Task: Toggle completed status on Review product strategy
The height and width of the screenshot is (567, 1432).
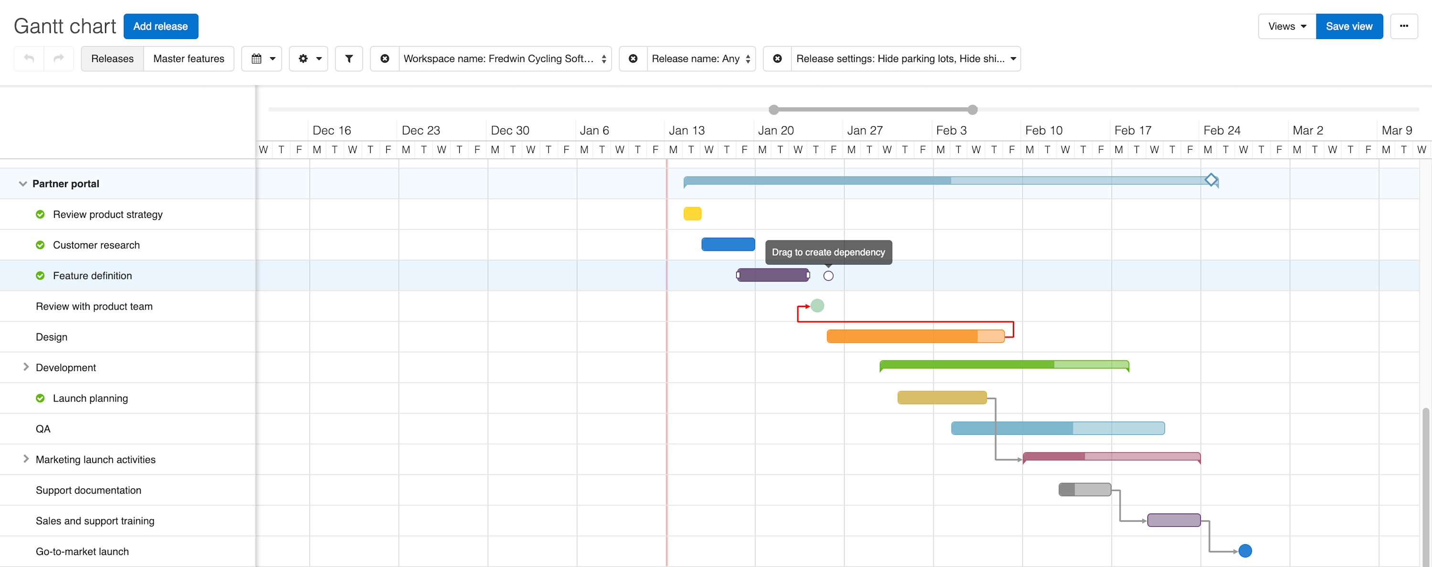Action: [x=40, y=214]
